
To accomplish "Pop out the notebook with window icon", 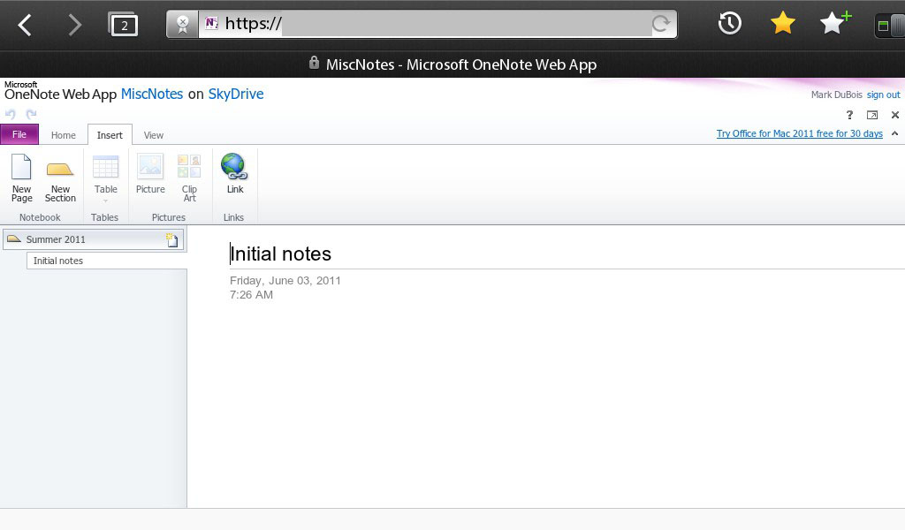I will click(872, 115).
